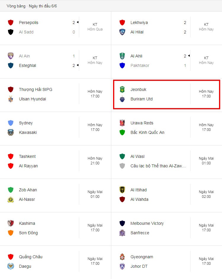222x279 pixels.
Task: Select the Bắc Kinh Quốc An team name
Action: (x=147, y=132)
